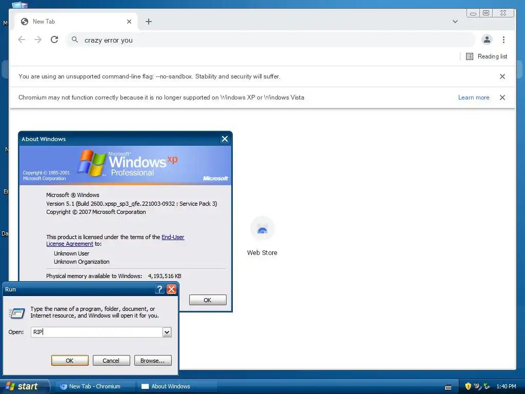This screenshot has width=525, height=394.
Task: Open the Reading list panel
Action: click(x=487, y=56)
